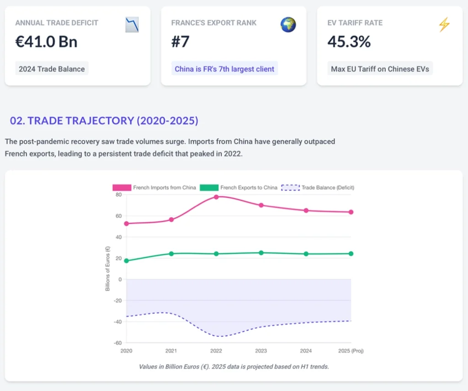468x391 pixels.
Task: Select the 2024 data point on imports line
Action: (x=306, y=210)
